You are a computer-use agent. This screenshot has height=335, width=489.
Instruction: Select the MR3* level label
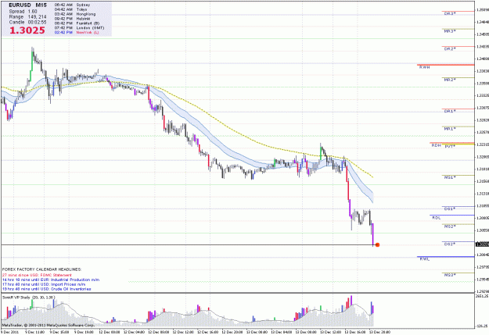450,31
